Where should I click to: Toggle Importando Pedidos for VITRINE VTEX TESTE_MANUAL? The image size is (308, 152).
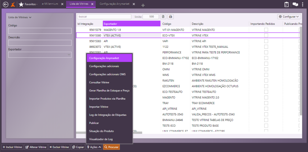[266, 47]
